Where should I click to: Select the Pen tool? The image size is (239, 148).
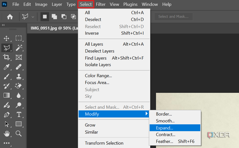[x=7, y=115]
